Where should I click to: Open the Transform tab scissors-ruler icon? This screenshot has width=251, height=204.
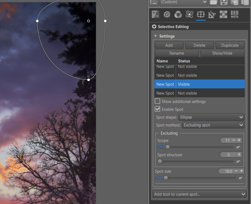pyautogui.click(x=212, y=14)
